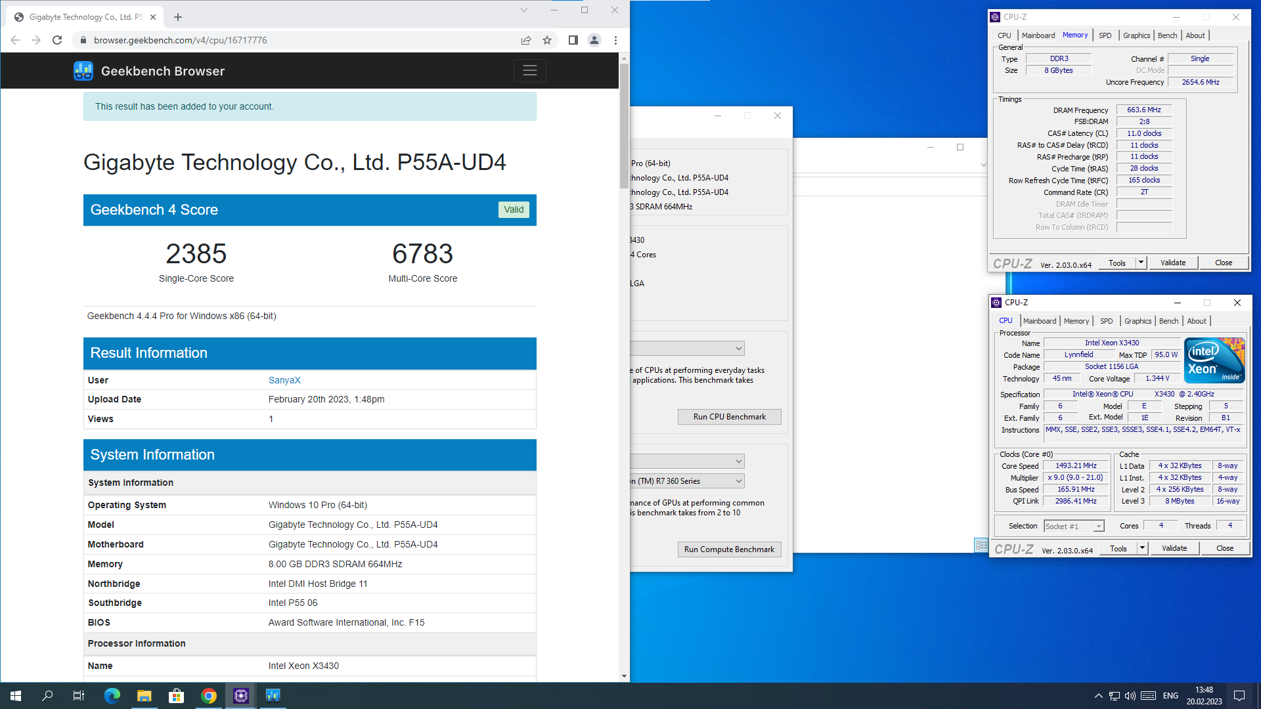Open Tools dropdown arrow in upper CPU-Z
The image size is (1261, 709).
click(x=1141, y=263)
